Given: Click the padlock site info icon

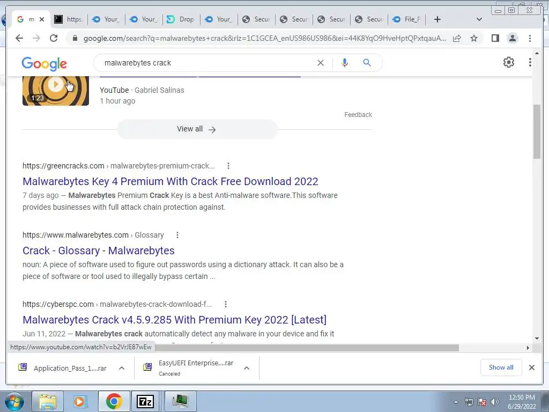Looking at the screenshot, I should (x=75, y=38).
